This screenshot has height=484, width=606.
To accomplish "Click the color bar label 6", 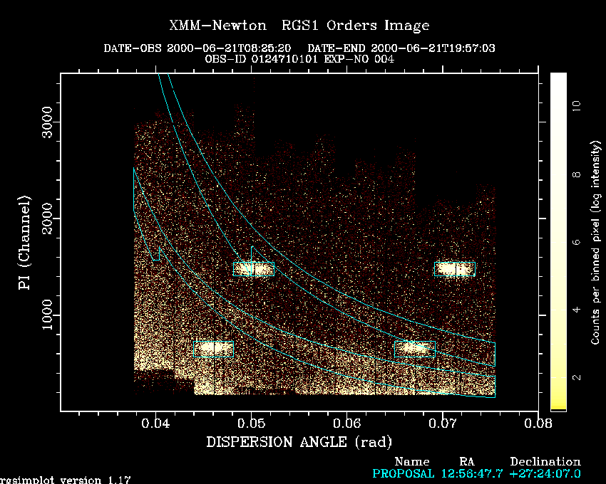I will click(576, 242).
